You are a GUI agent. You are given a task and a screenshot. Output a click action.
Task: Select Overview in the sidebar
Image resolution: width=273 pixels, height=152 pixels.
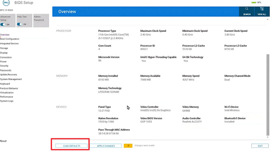point(5,35)
